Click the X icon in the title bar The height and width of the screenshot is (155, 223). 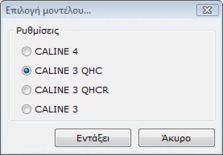[x=207, y=10]
